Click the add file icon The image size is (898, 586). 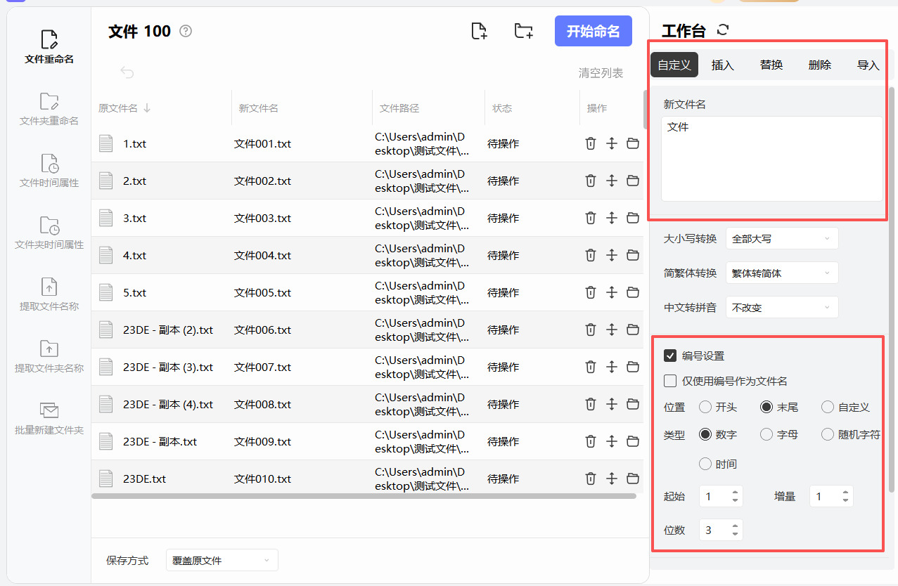tap(479, 31)
